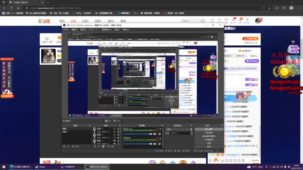This screenshot has width=303, height=170.
Task: Adjust 麦克风/Aux volume slider
Action: (137, 134)
